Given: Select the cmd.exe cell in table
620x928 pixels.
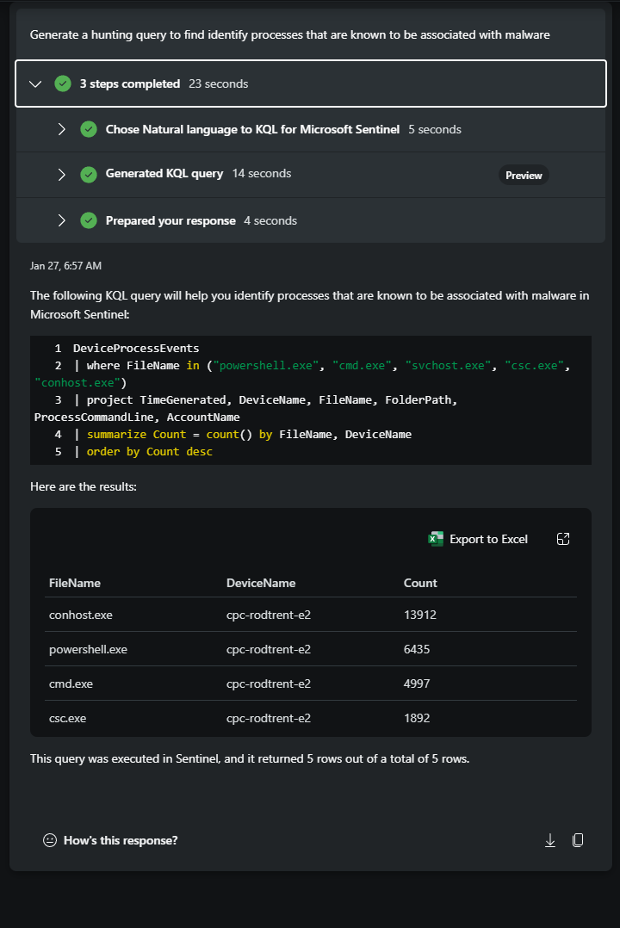Looking at the screenshot, I should [71, 684].
